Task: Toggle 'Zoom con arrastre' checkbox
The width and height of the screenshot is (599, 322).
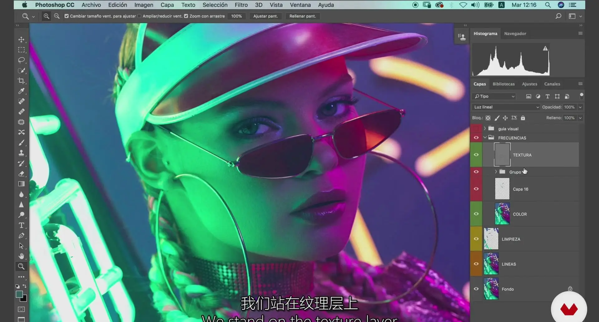Action: click(x=186, y=16)
